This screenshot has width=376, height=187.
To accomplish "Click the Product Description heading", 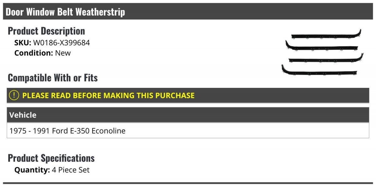I will pyautogui.click(x=46, y=31).
